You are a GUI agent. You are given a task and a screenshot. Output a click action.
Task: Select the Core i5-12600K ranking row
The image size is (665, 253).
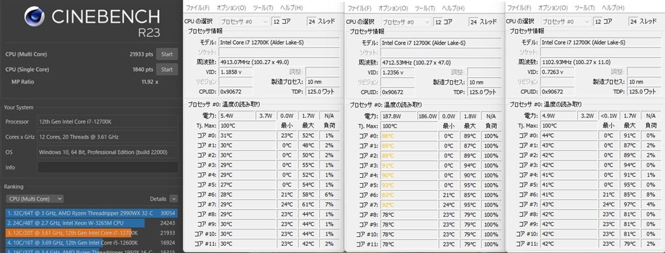pos(91,243)
